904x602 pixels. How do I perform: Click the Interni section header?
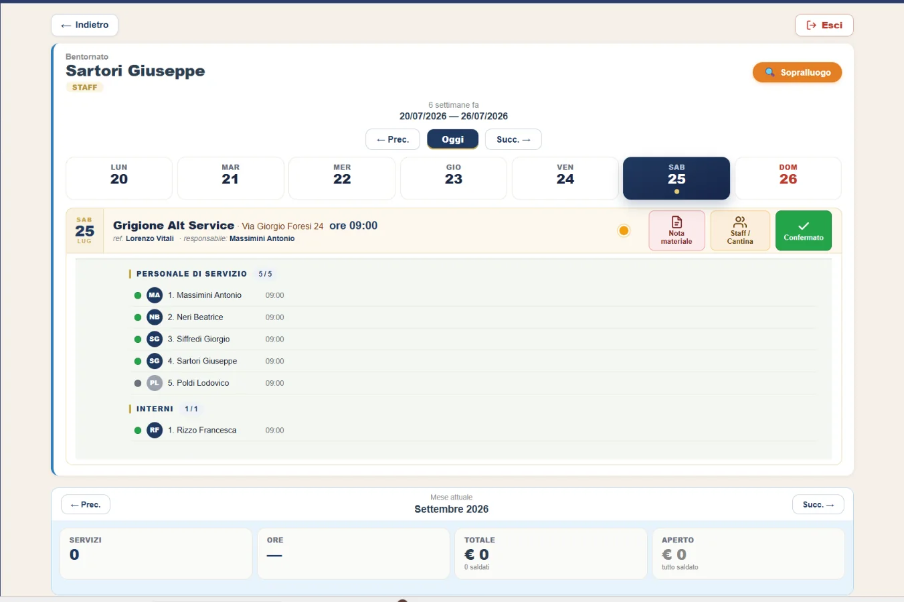pos(155,408)
